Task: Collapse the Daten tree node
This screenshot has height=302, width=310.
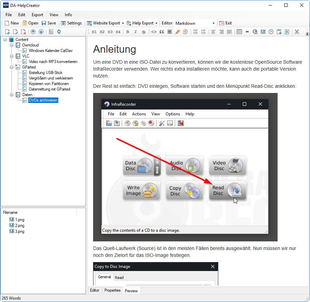Action: coord(11,95)
